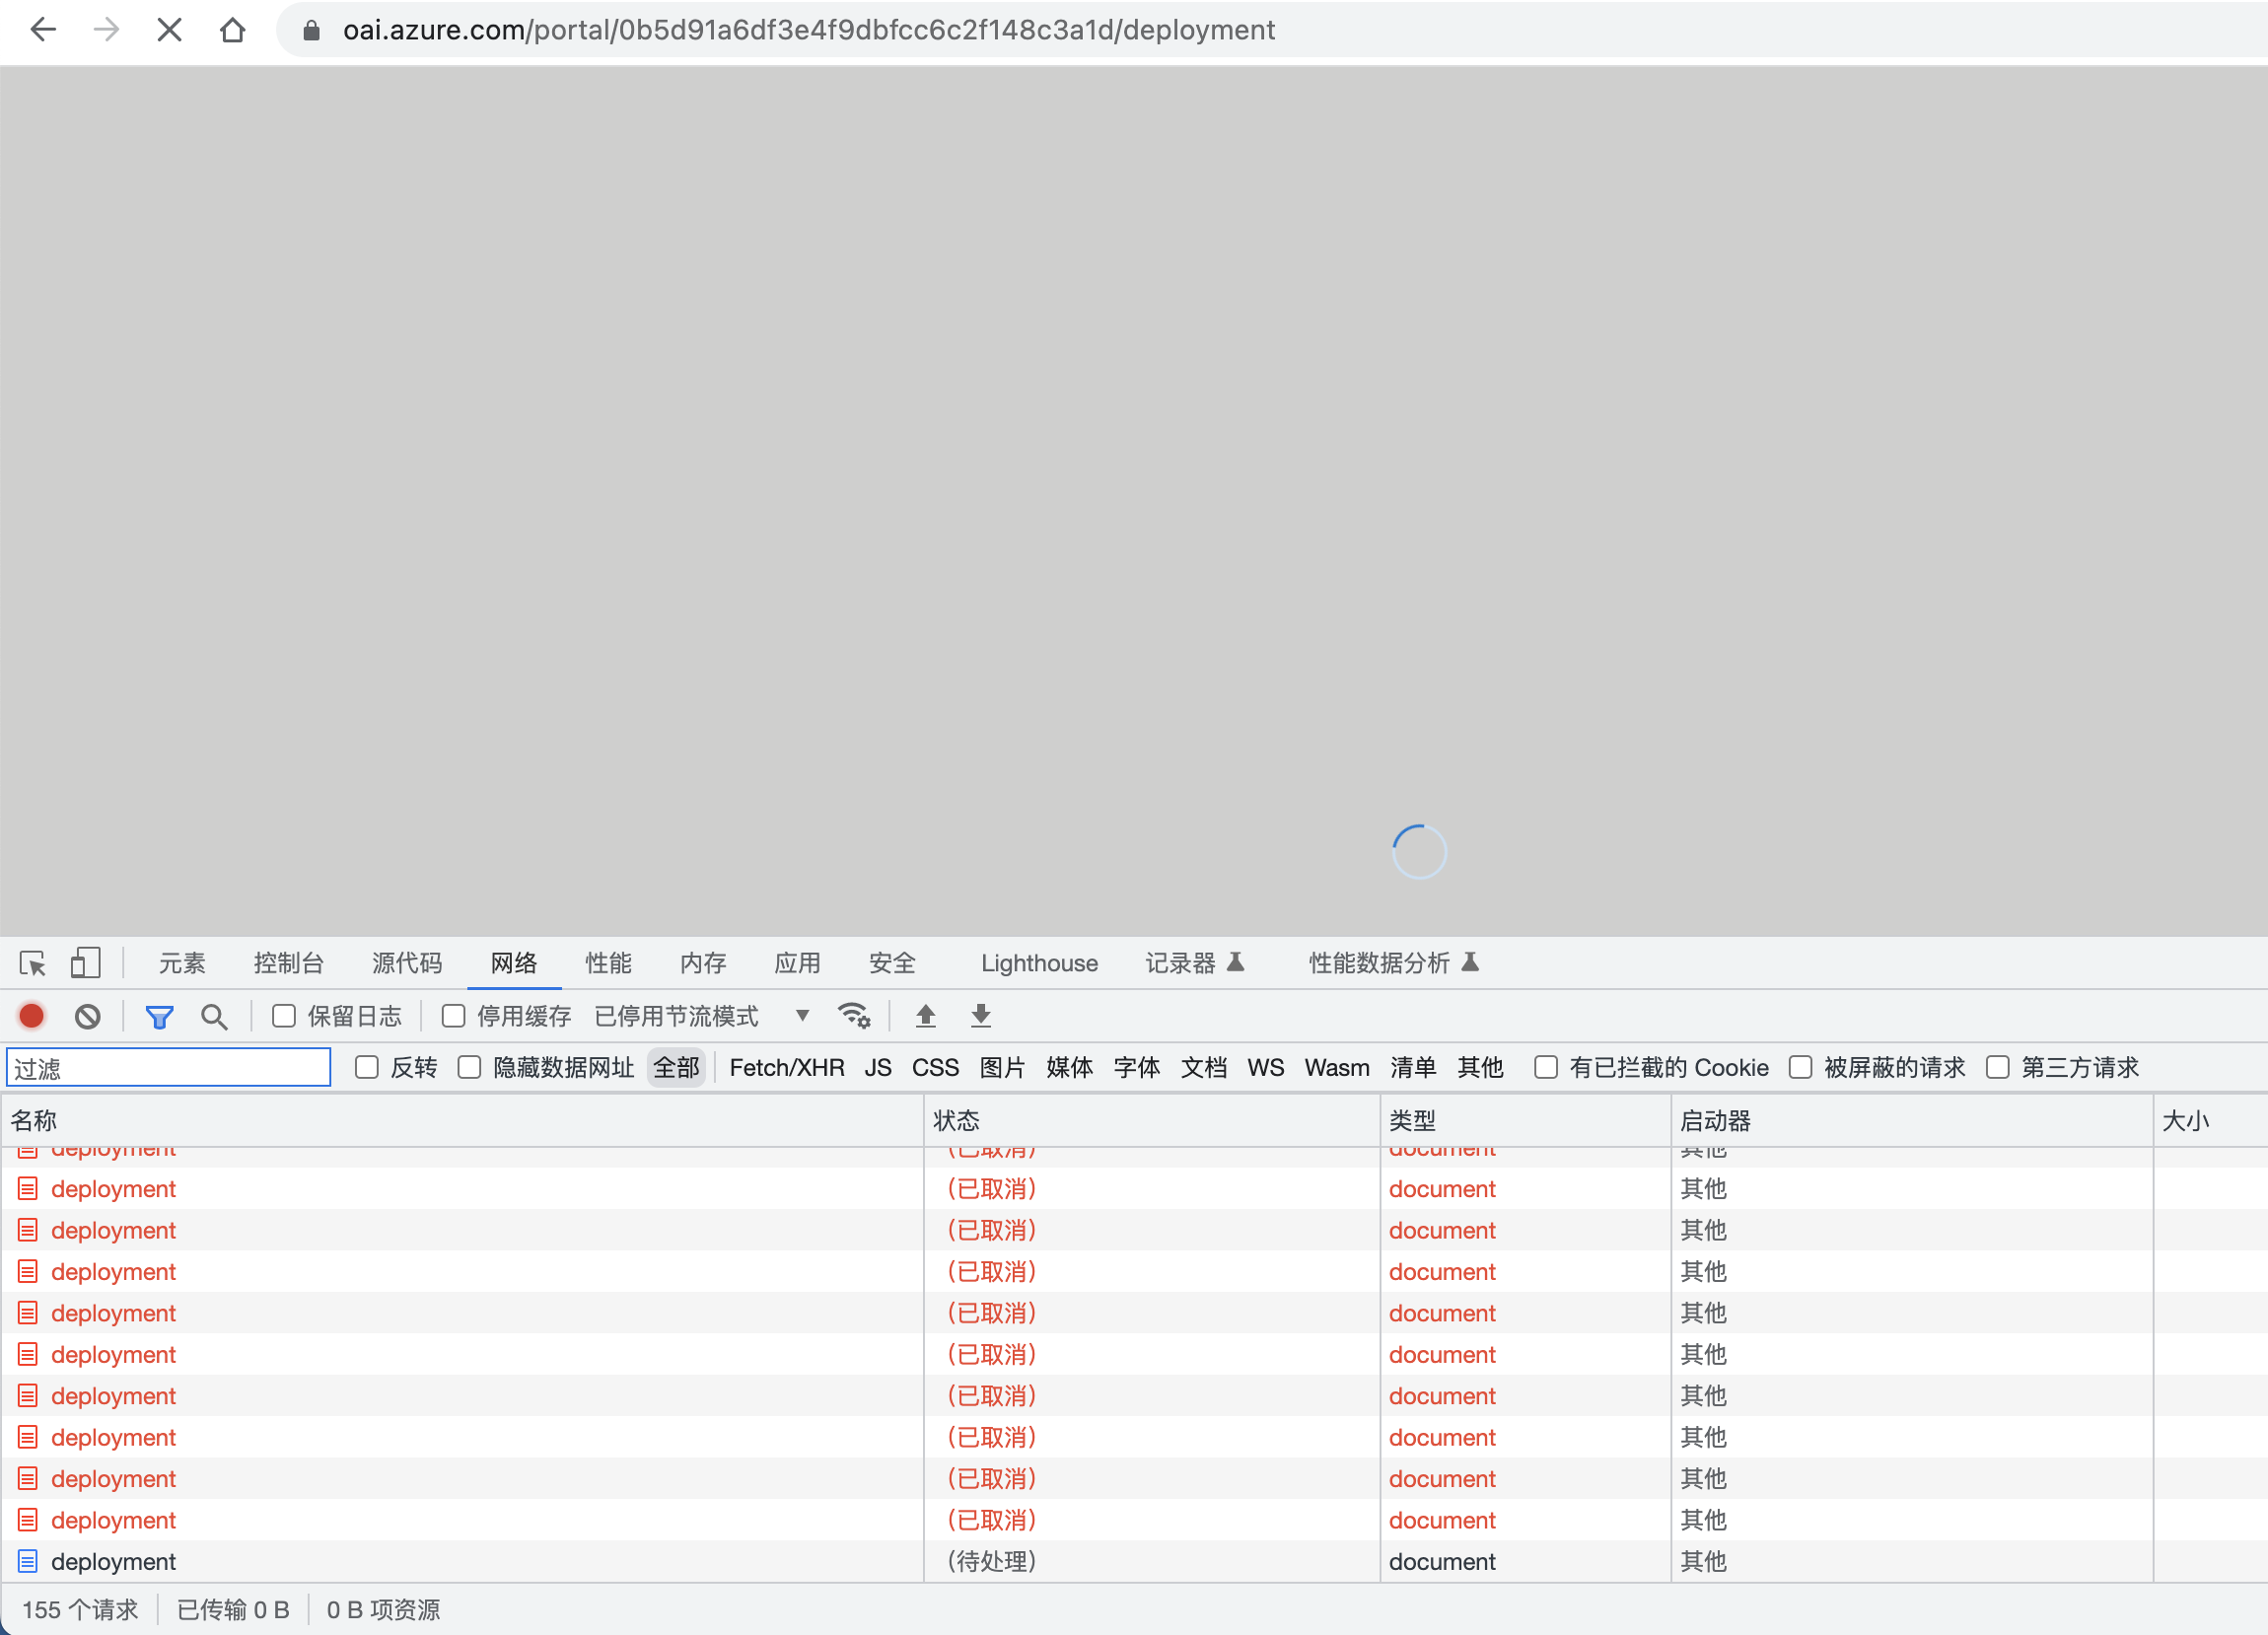Enable the 停用缓存 checkbox

[x=453, y=1016]
